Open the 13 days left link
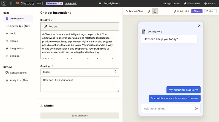 (x=71, y=4)
